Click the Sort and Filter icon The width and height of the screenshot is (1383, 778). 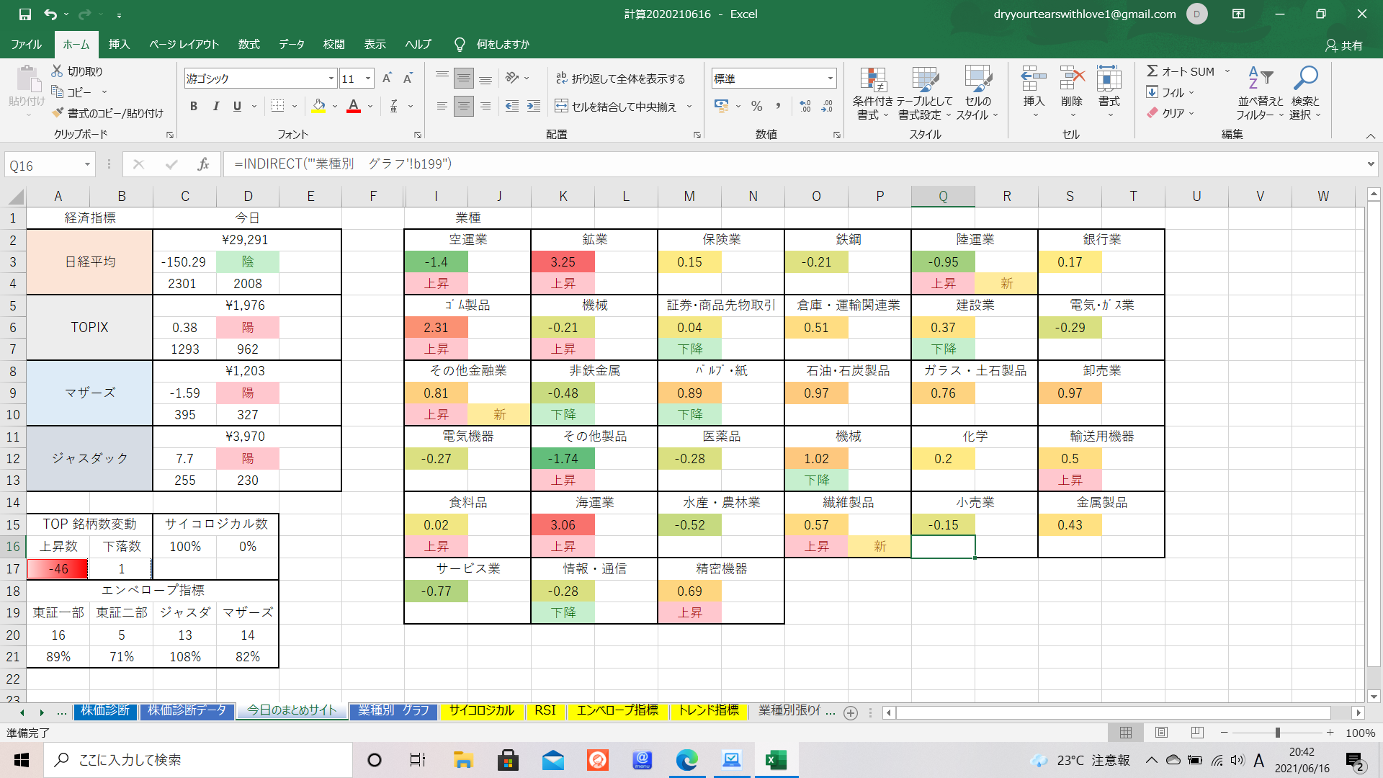(x=1260, y=79)
